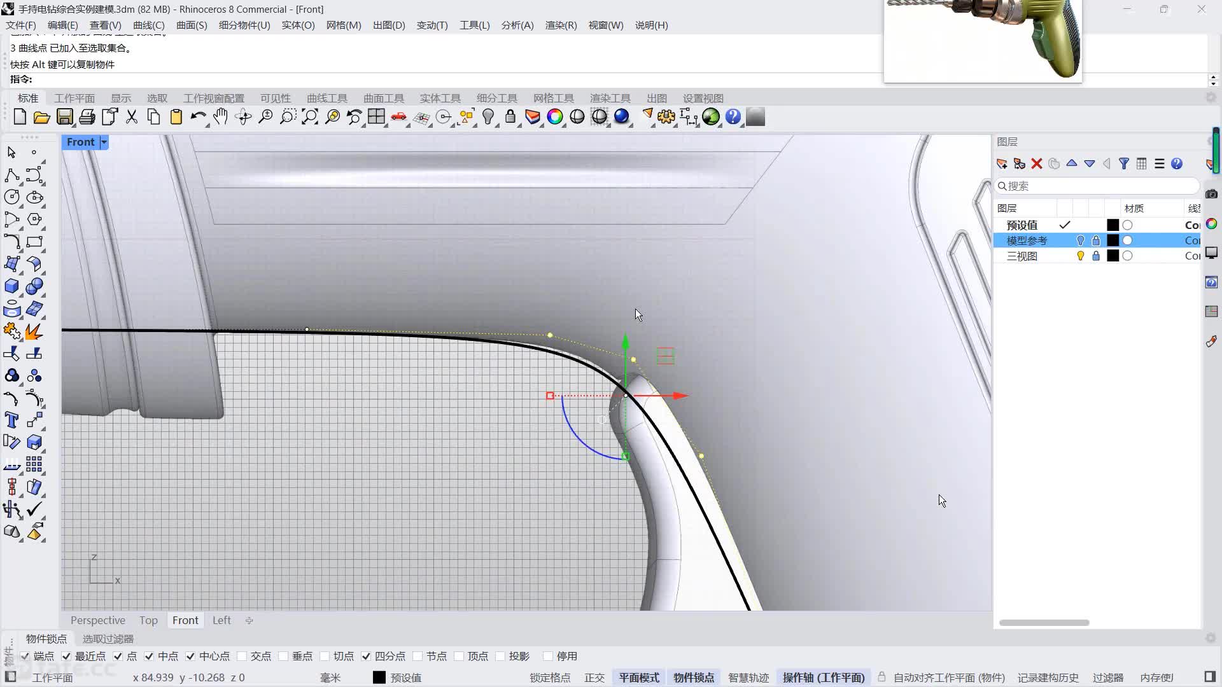
Task: Click the Box solid tool icon
Action: click(x=11, y=286)
